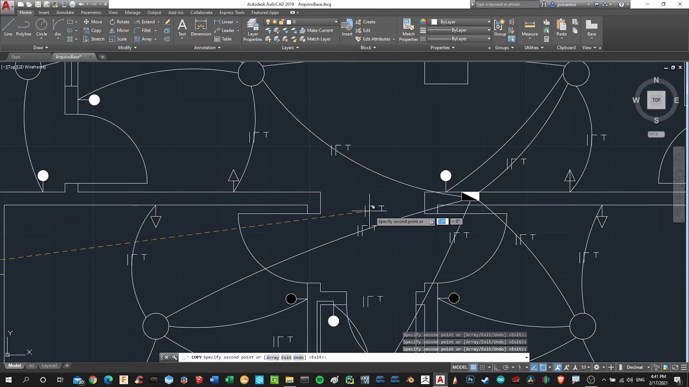Switch to the Layout2 tab
The height and width of the screenshot is (387, 689).
pos(50,365)
